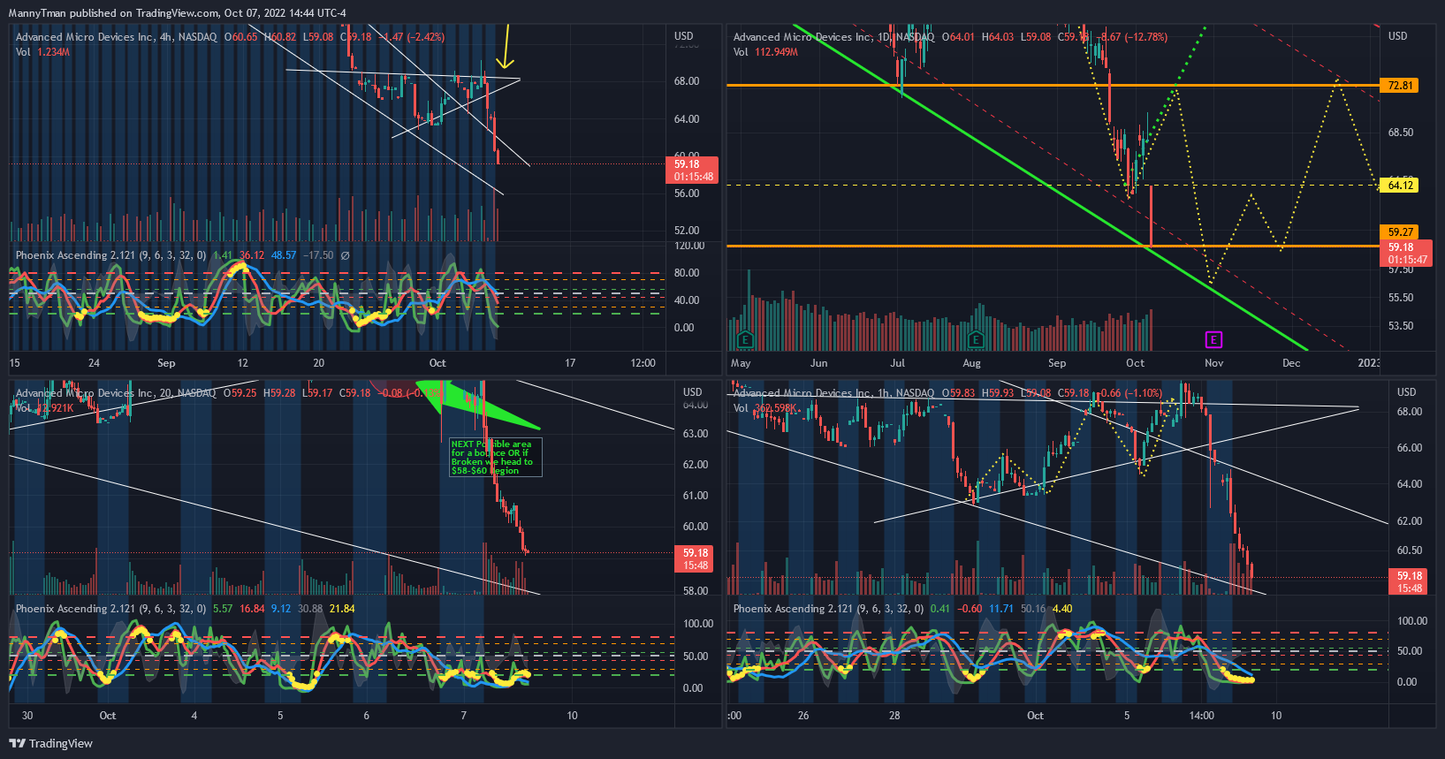Select the AMD 1h chart title
Image resolution: width=1445 pixels, height=759 pixels.
833,393
